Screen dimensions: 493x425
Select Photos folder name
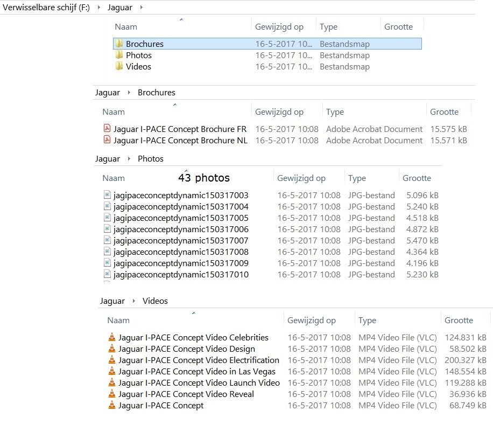click(139, 55)
